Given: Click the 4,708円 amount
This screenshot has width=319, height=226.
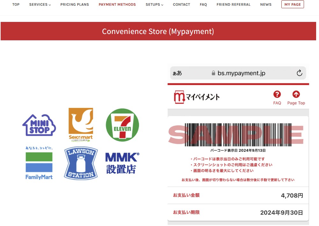Looking at the screenshot, I should point(292,196).
